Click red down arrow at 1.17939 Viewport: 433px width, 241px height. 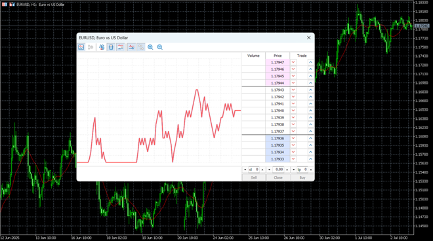(293, 117)
